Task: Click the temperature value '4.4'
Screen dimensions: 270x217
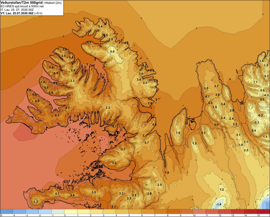Action: [x=71, y=57]
